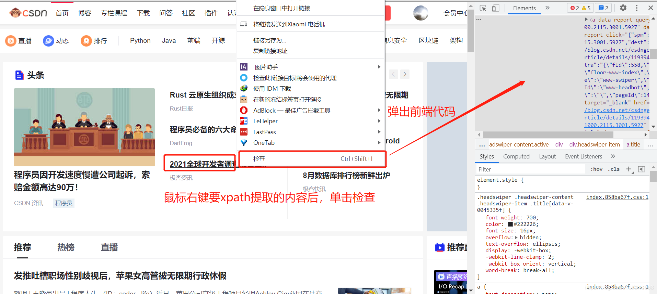Choose 复制链接地址 menu entry
The image size is (657, 294).
coord(270,51)
